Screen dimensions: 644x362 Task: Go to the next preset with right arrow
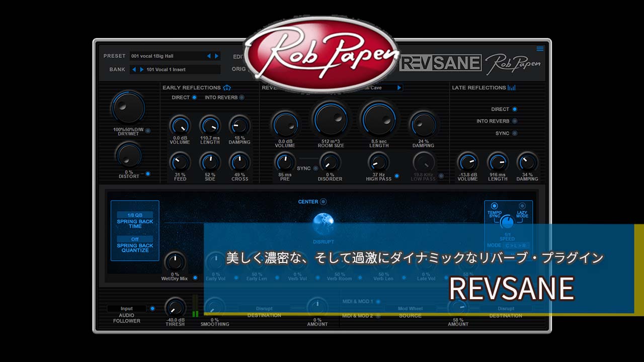pyautogui.click(x=217, y=56)
